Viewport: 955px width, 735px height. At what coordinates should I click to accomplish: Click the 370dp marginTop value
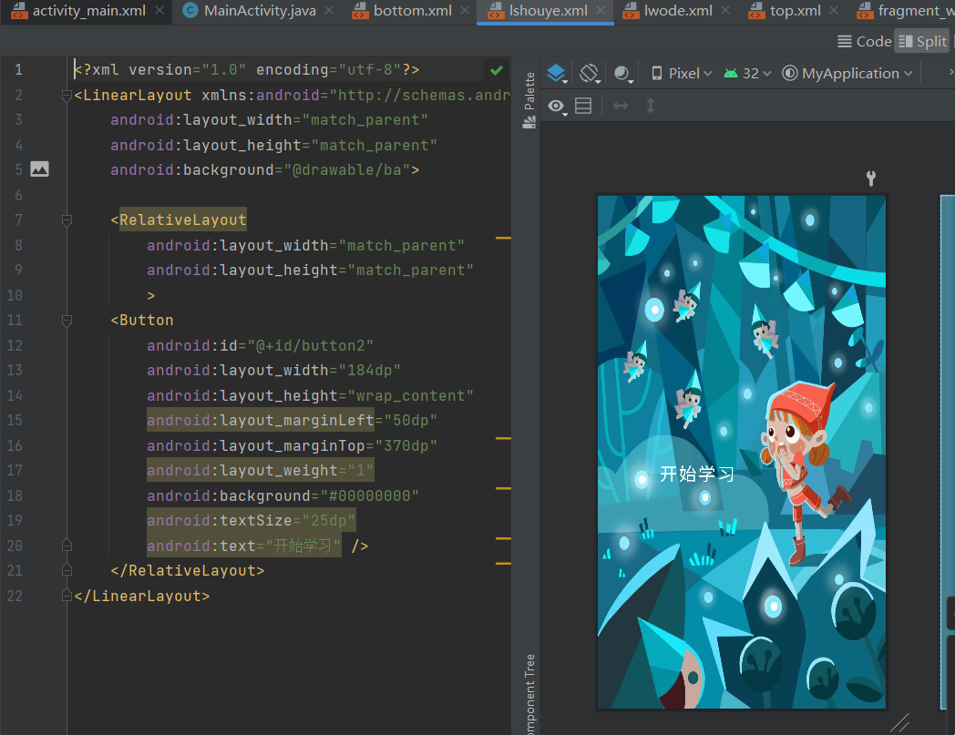406,445
